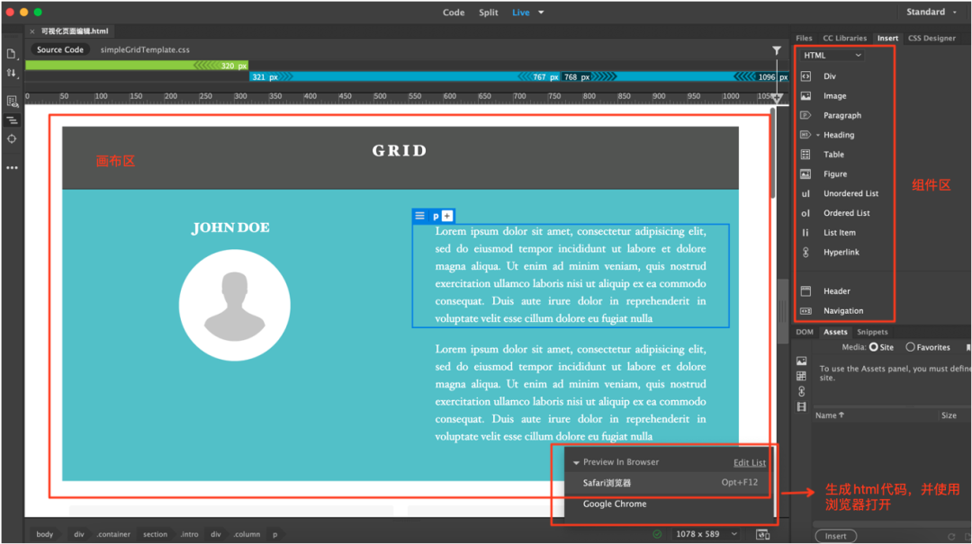The width and height of the screenshot is (972, 544).
Task: Select the body tag in tag selector
Action: pos(45,534)
